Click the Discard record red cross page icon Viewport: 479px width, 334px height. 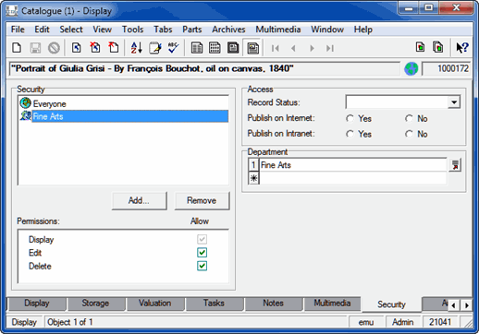[x=95, y=48]
